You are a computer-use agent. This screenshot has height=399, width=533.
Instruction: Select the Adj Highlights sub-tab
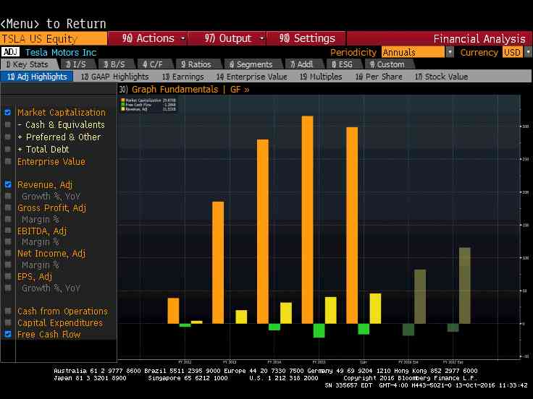coord(37,77)
